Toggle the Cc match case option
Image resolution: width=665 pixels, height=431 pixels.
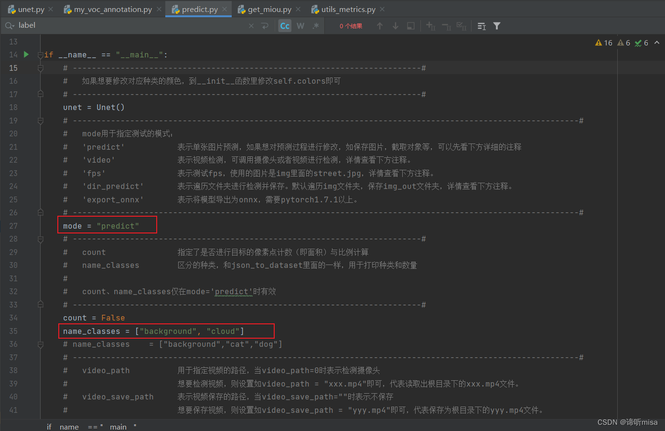(x=284, y=25)
